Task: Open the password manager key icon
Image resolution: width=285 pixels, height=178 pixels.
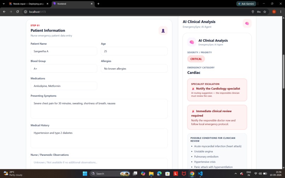Action: click(x=258, y=12)
